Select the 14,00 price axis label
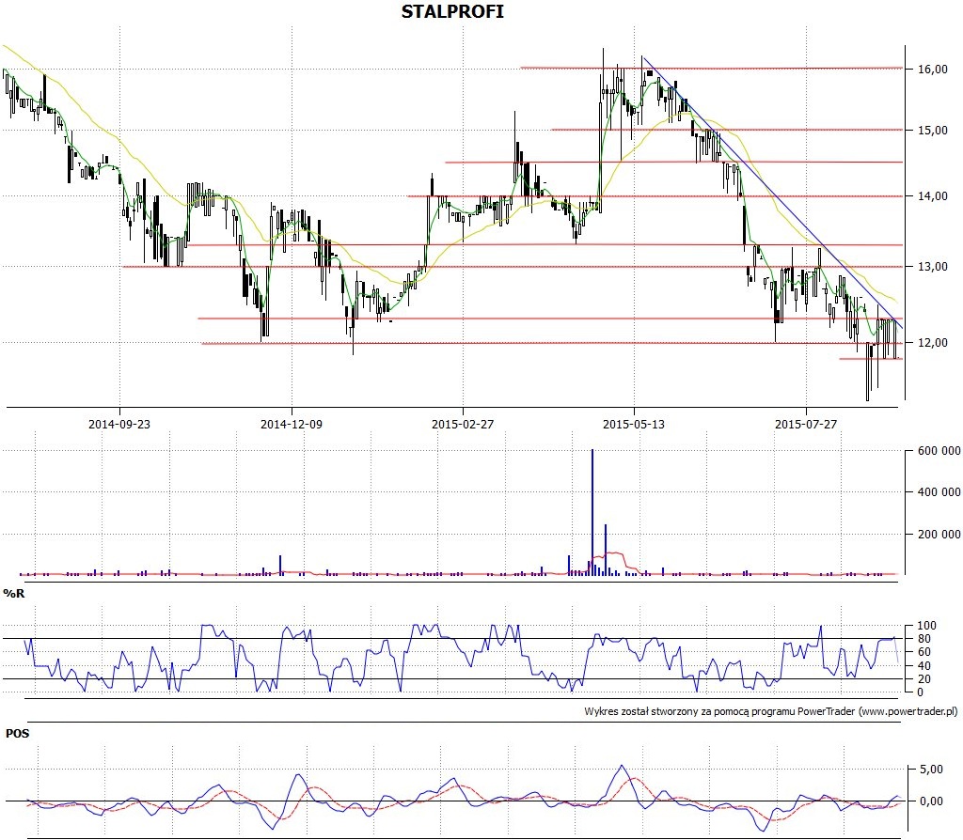Image resolution: width=963 pixels, height=840 pixels. point(933,195)
